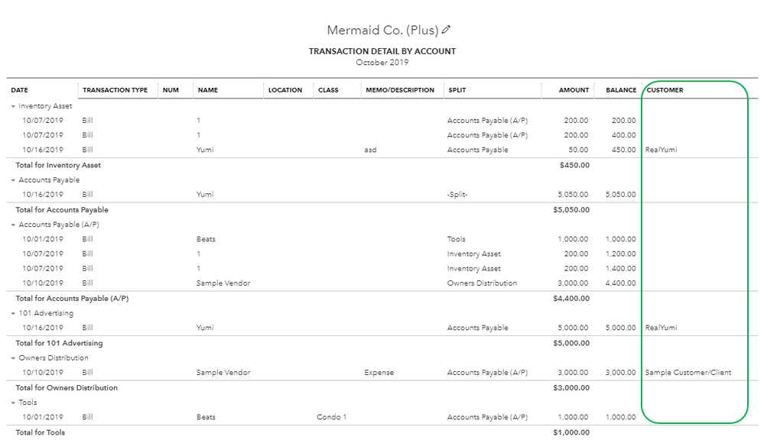The height and width of the screenshot is (440, 764).
Task: Collapse the Owners Distribution account group
Action: (x=13, y=357)
